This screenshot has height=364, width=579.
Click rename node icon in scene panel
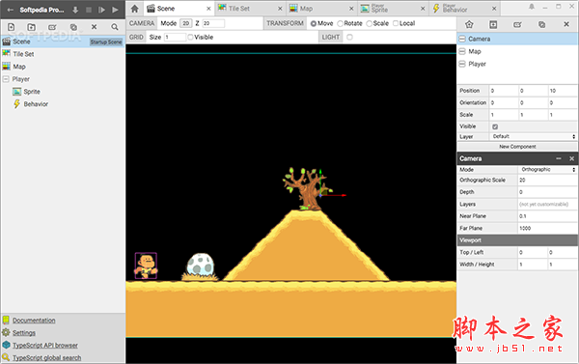click(x=517, y=25)
